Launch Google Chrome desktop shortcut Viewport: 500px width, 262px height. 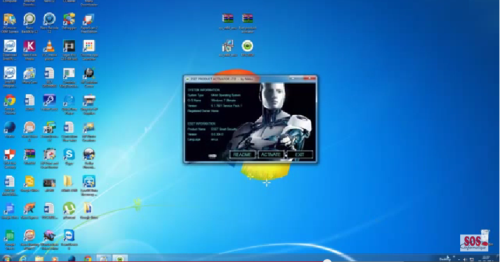9,101
